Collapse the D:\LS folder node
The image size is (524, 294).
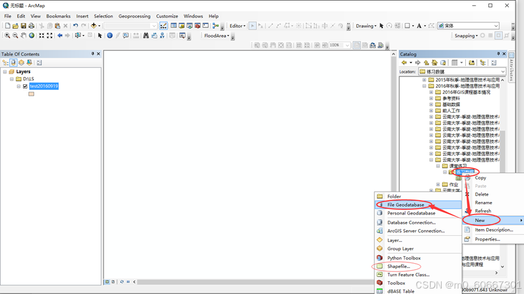click(x=12, y=79)
